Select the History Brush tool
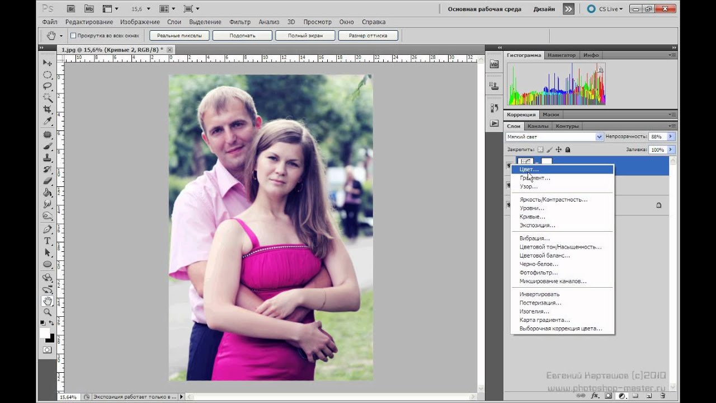The image size is (716, 403). coord(48,169)
